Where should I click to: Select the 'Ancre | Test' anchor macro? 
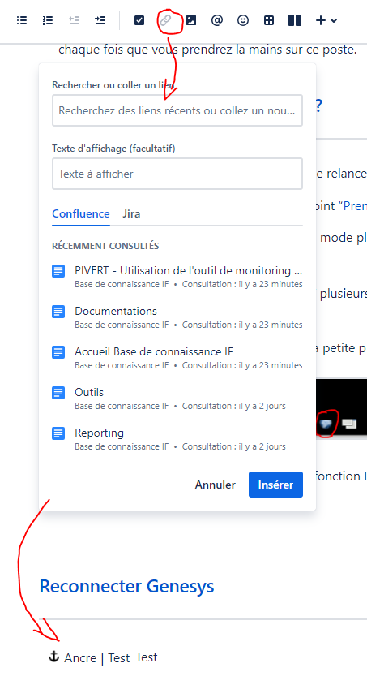pos(89,657)
